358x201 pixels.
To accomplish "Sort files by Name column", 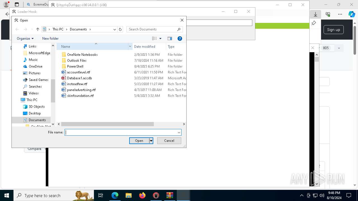I will coord(92,47).
